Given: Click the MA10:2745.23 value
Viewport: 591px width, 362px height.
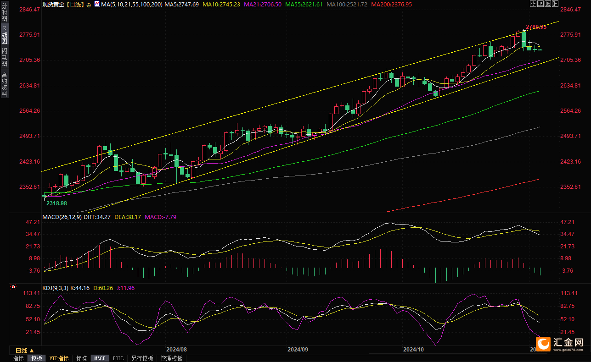Looking at the screenshot, I should click(x=222, y=4).
